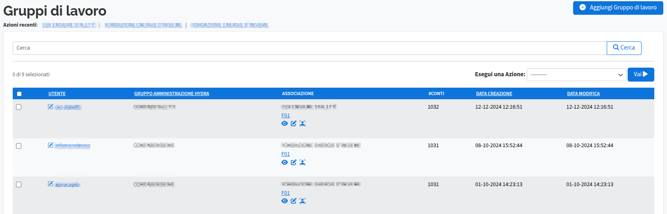
Task: Click the plus icon in Aggiungi Gruppo button
Action: [583, 8]
